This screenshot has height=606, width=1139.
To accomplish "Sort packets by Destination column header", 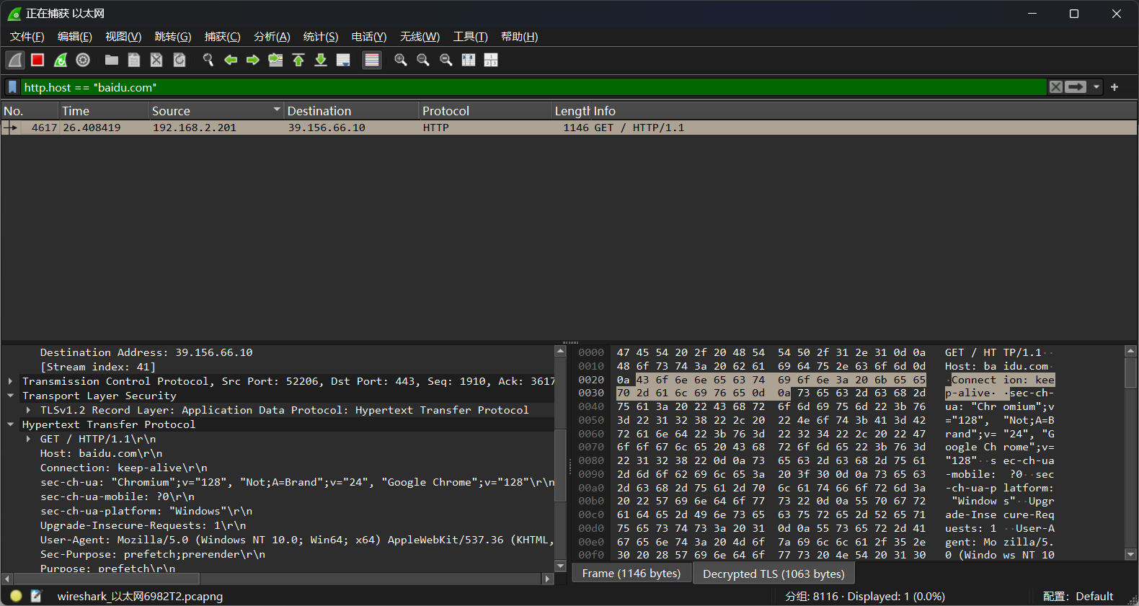I will tap(351, 111).
